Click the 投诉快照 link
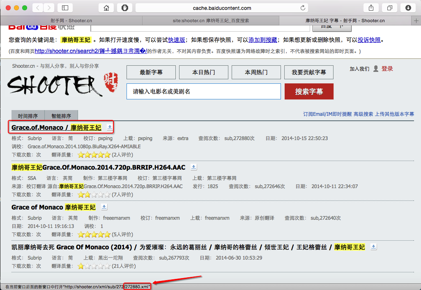Viewport: 421px width, 290px height. coord(369,40)
